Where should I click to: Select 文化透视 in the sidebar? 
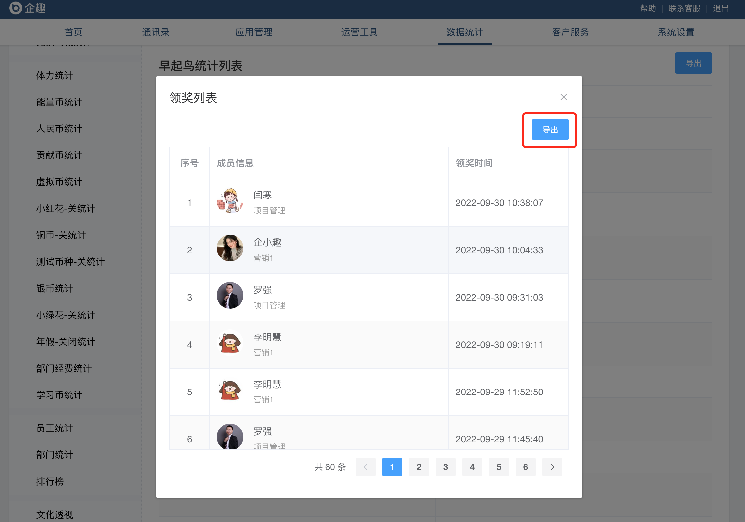pos(55,515)
